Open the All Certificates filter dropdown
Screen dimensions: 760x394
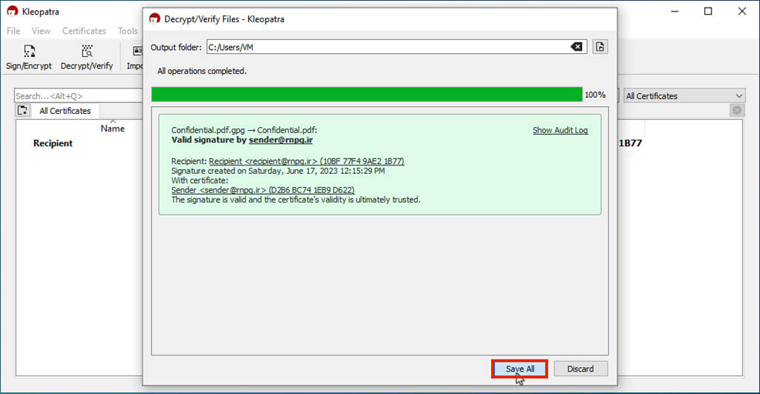tap(684, 96)
